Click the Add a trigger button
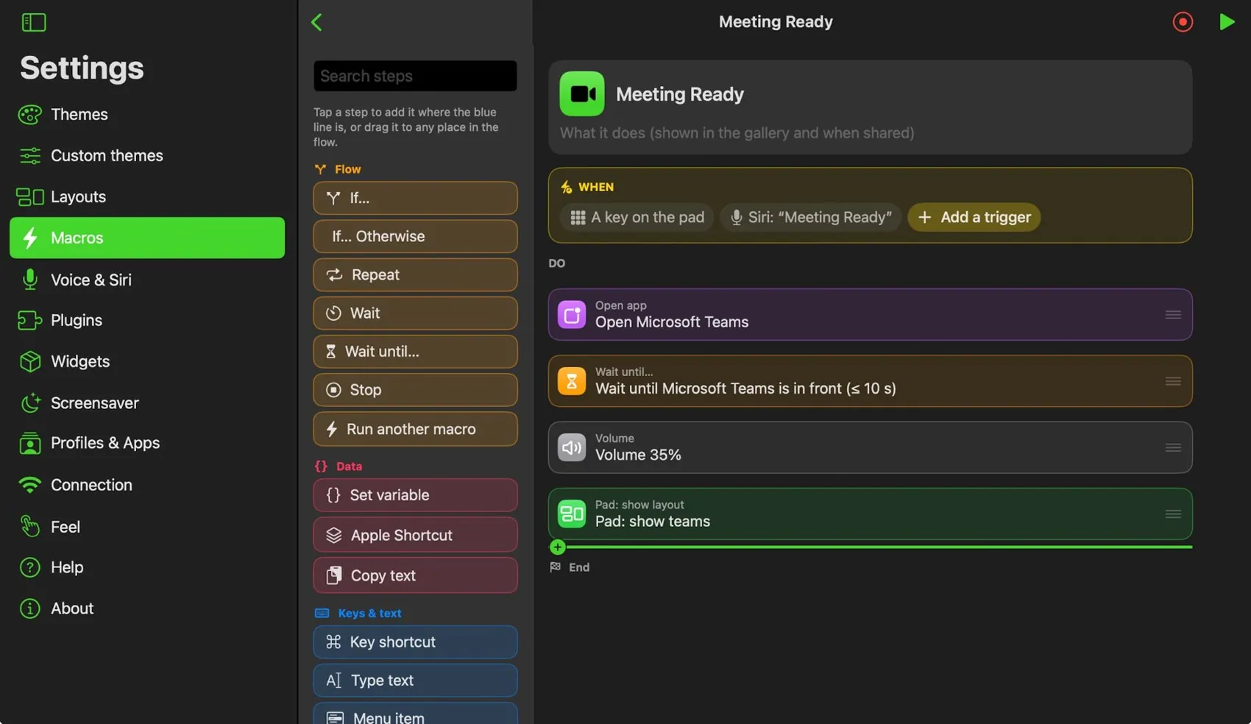The width and height of the screenshot is (1251, 724). tap(974, 217)
